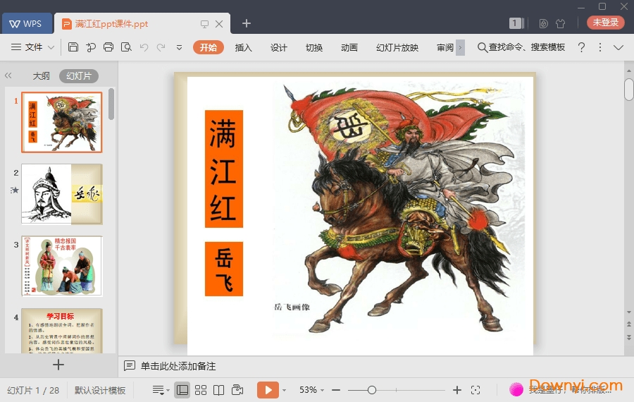The height and width of the screenshot is (402, 634).
Task: Click 单击此处添加备注 to add notes
Action: pyautogui.click(x=178, y=366)
